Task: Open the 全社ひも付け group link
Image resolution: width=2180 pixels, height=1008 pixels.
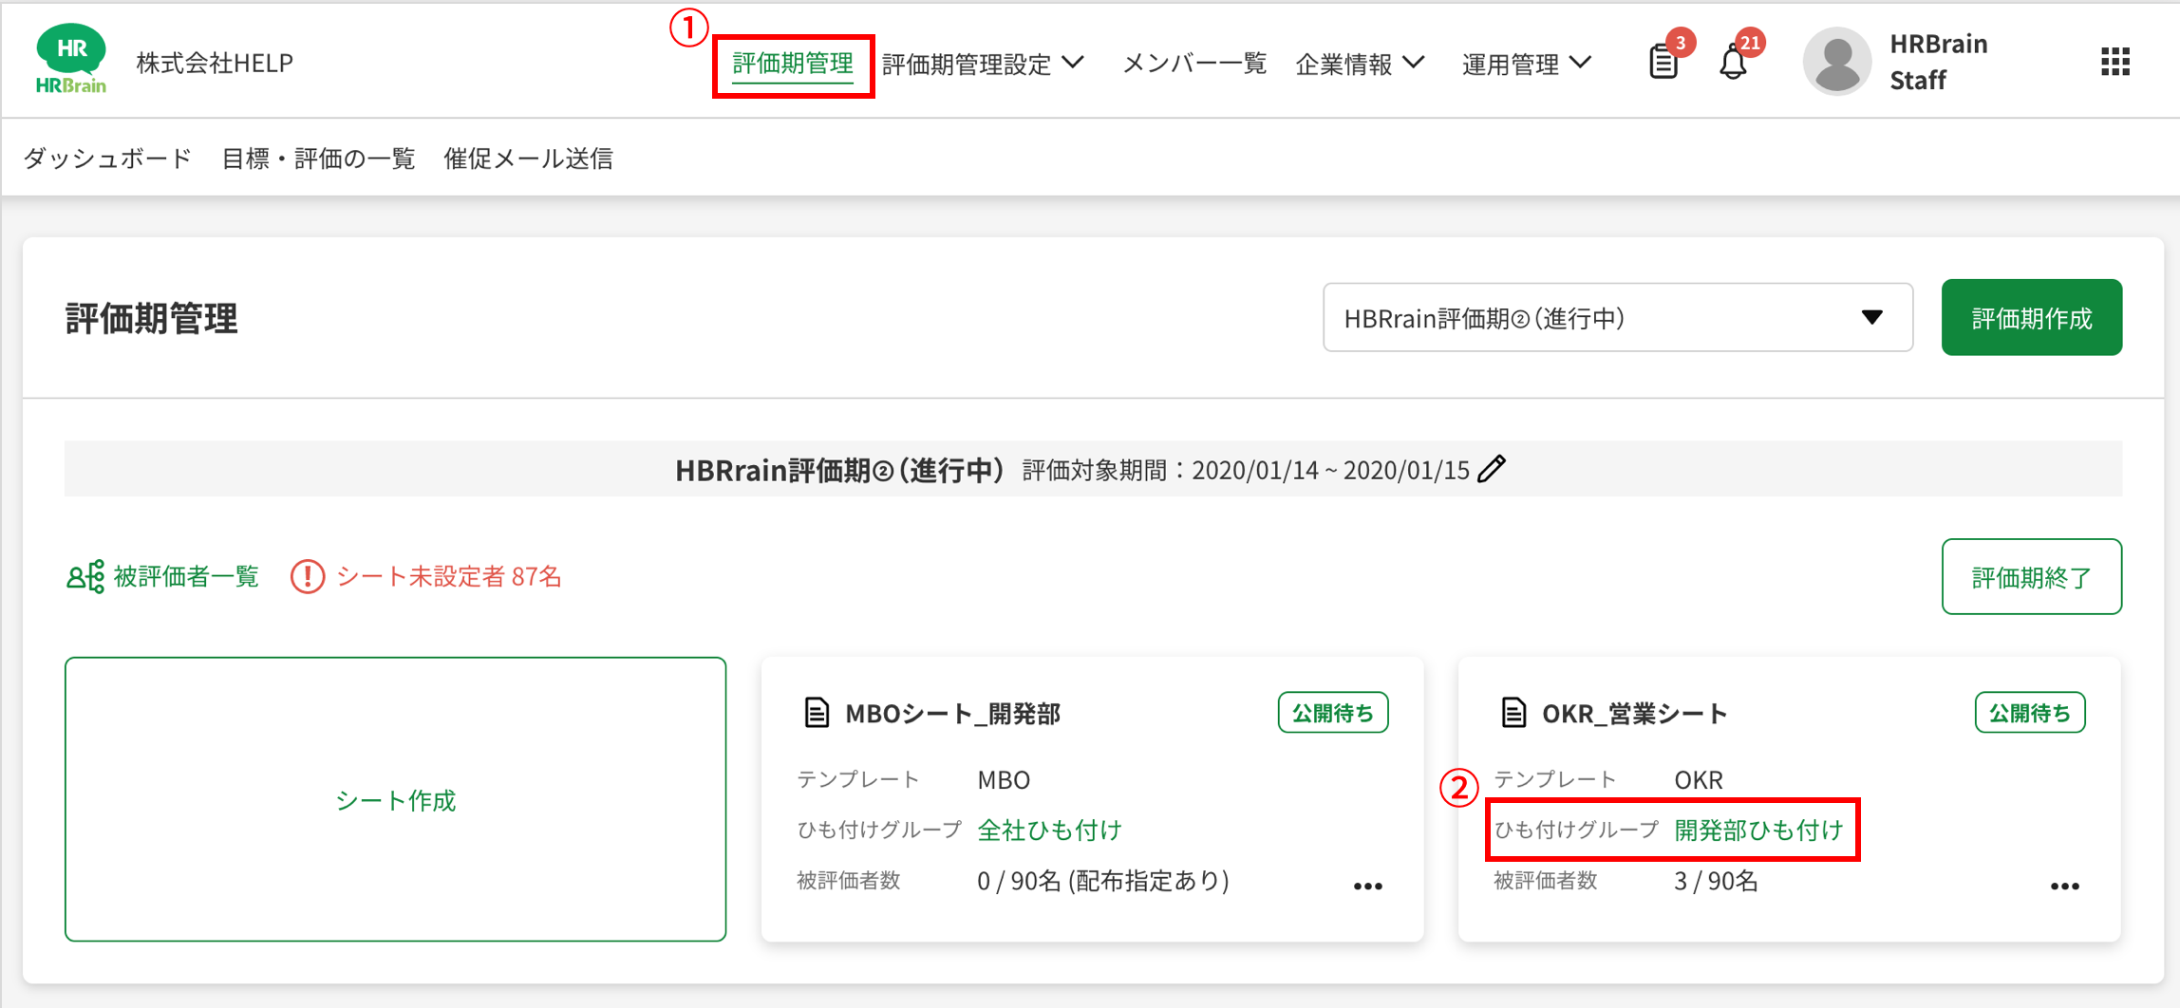Action: point(1050,831)
